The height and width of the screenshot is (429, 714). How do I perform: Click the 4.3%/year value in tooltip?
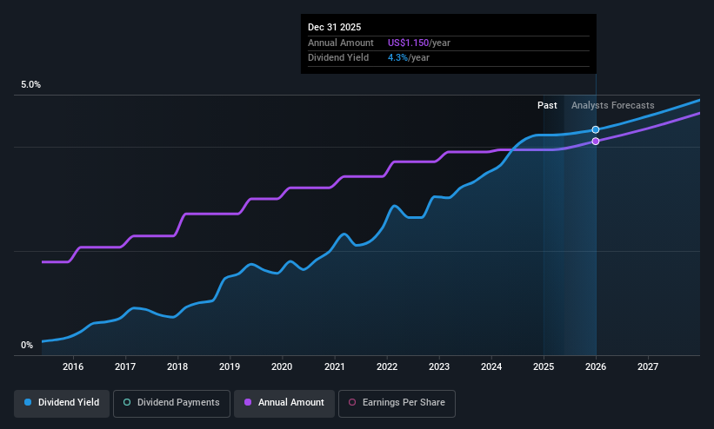[409, 58]
